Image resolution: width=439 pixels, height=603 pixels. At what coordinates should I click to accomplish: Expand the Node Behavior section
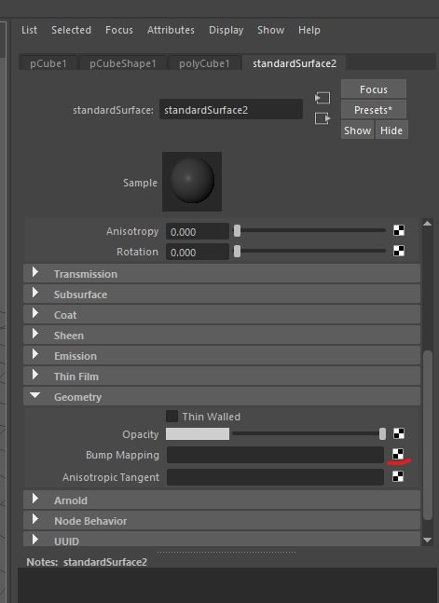222,521
